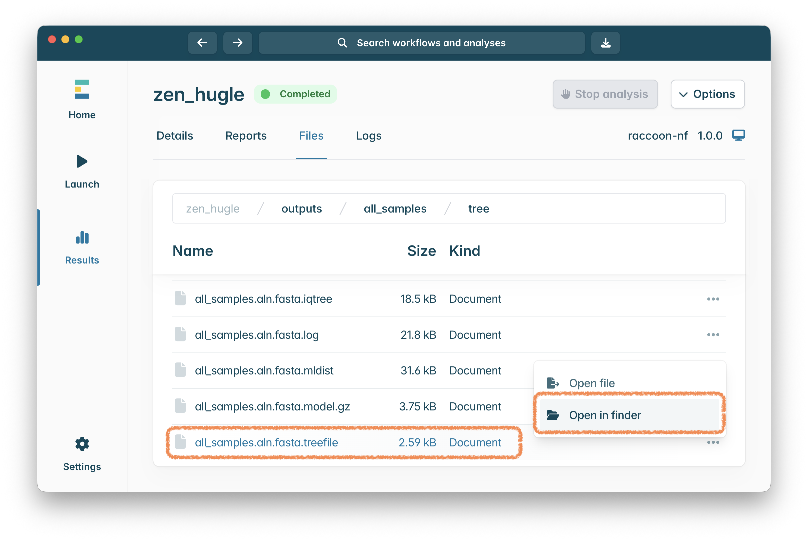Click the Stop analysis button
The height and width of the screenshot is (541, 808).
[x=605, y=94]
